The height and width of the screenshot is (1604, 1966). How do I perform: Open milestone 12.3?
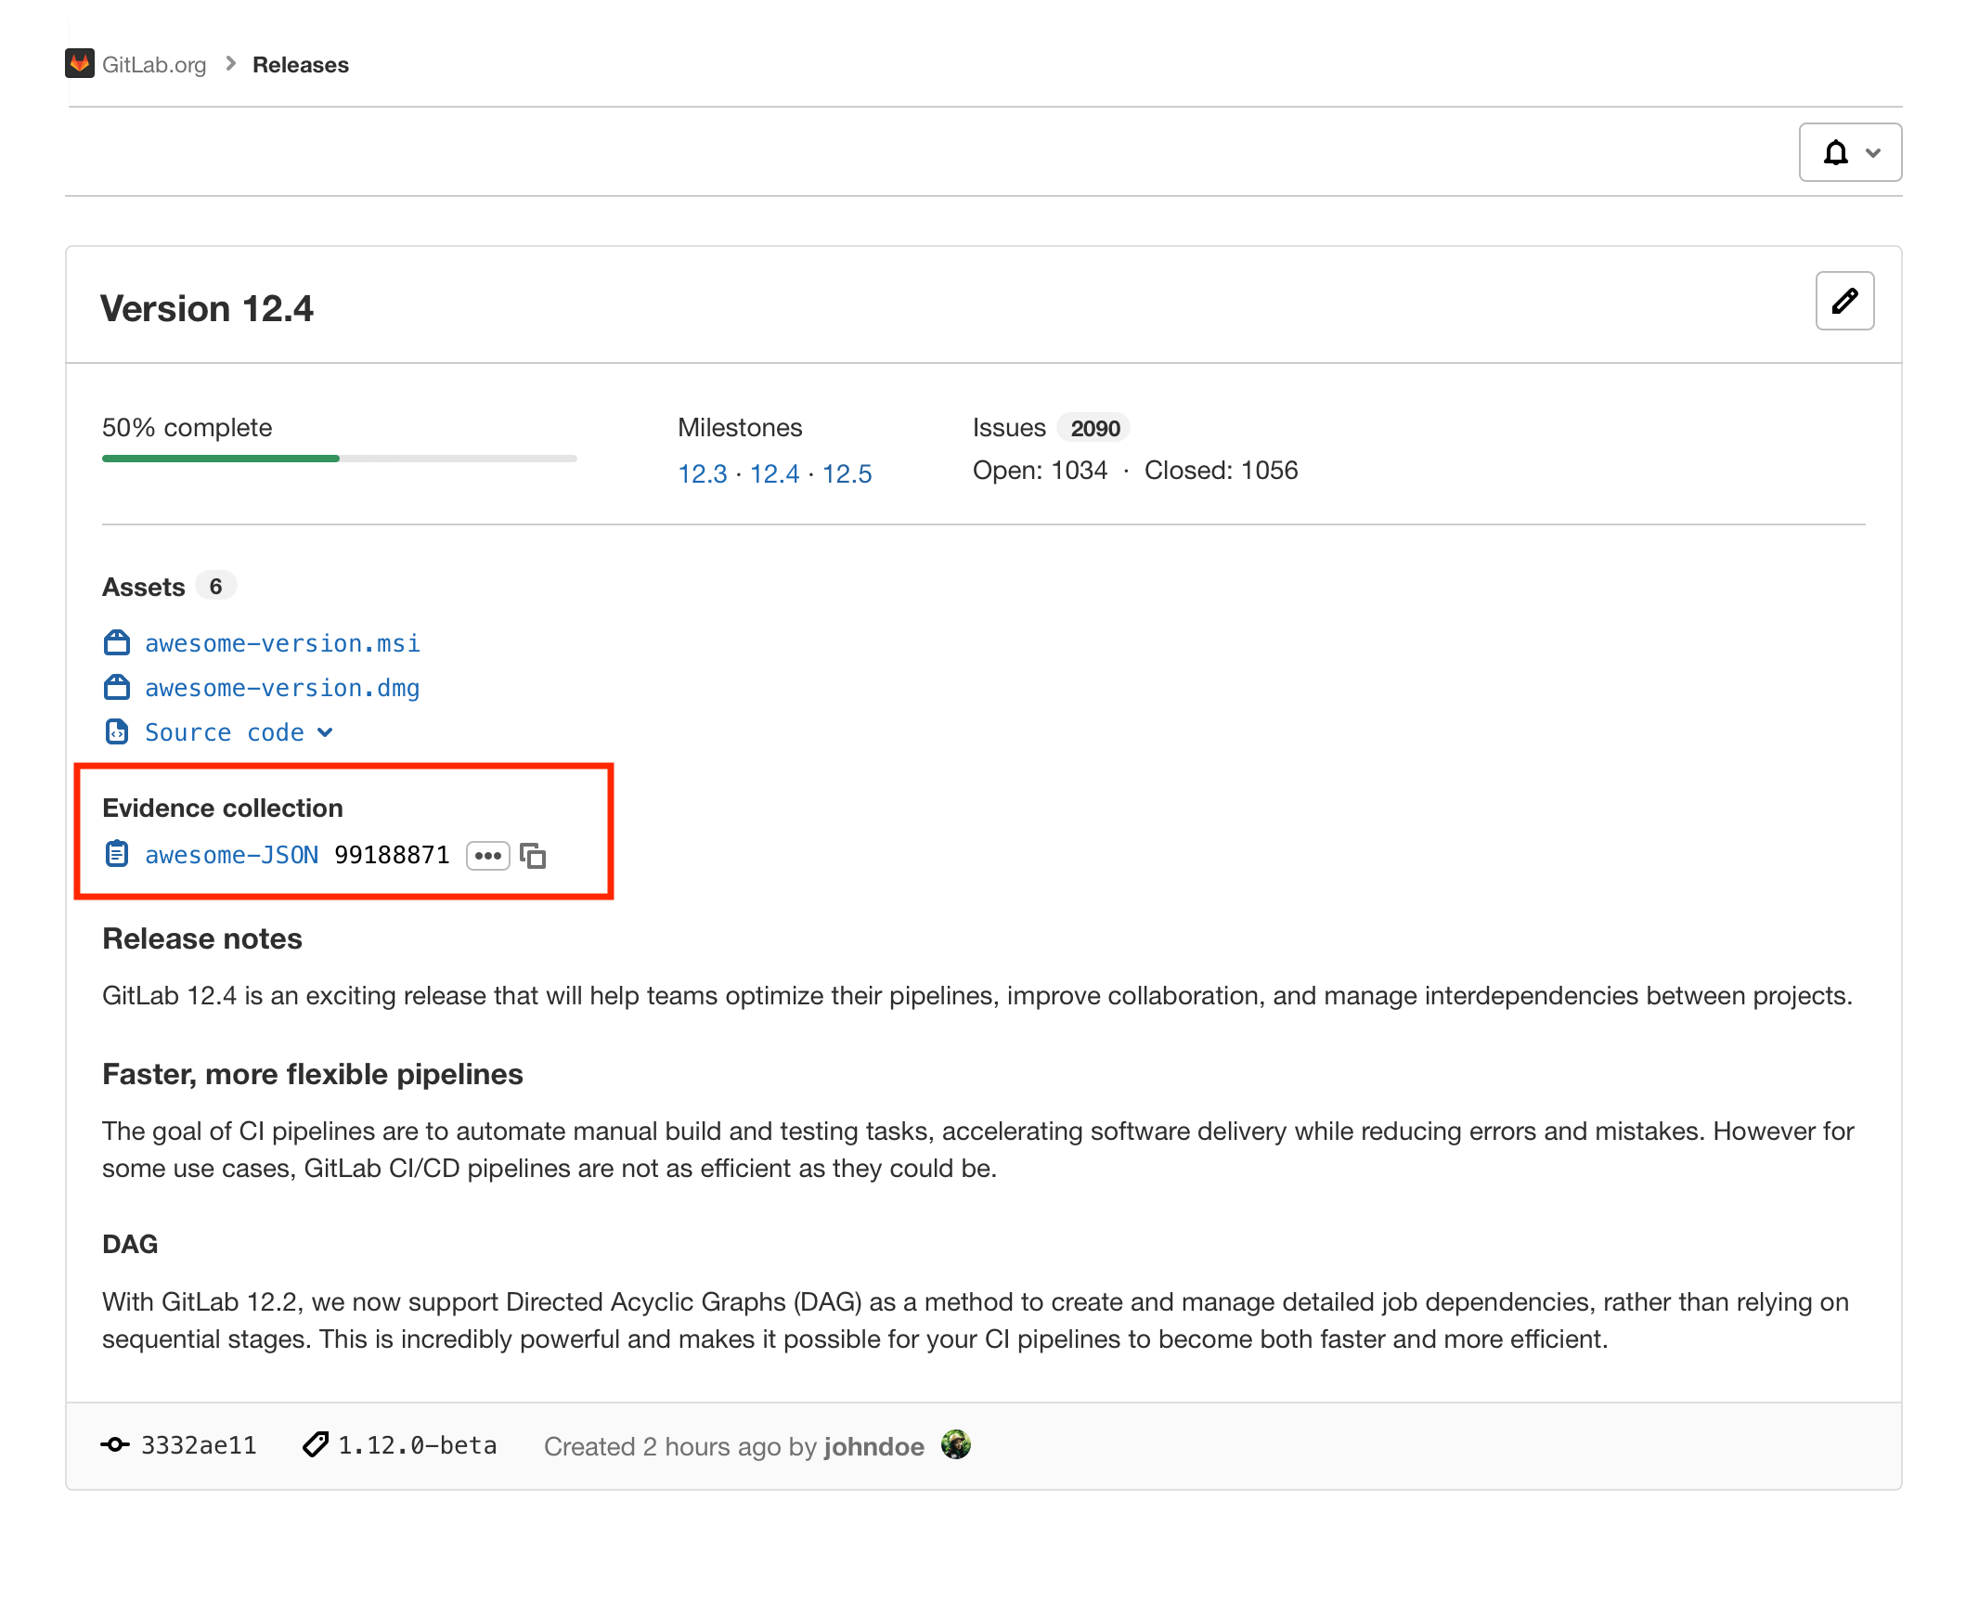click(x=701, y=473)
